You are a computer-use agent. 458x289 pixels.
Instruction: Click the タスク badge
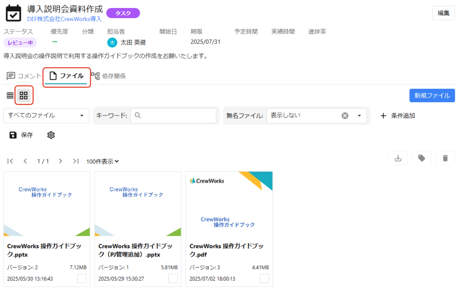pyautogui.click(x=123, y=13)
